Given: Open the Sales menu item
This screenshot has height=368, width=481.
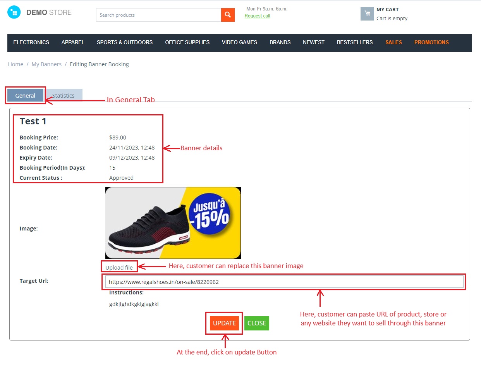Looking at the screenshot, I should (393, 42).
